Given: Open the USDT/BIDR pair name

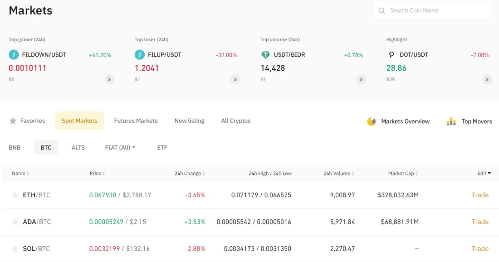Looking at the screenshot, I should (x=289, y=55).
